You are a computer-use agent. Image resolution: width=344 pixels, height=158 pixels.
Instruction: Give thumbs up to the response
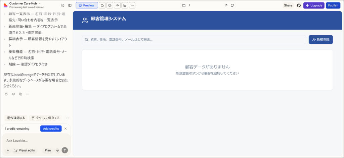(6, 94)
